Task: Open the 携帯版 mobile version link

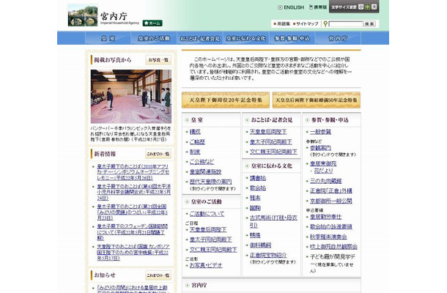Action: click(318, 7)
